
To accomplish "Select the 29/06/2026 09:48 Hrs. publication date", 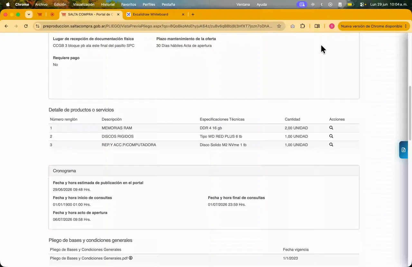I will click(x=72, y=190).
